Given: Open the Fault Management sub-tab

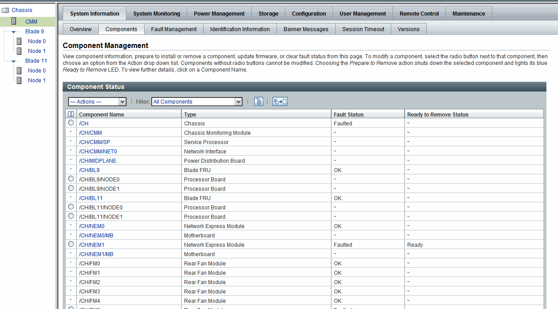Looking at the screenshot, I should click(174, 29).
